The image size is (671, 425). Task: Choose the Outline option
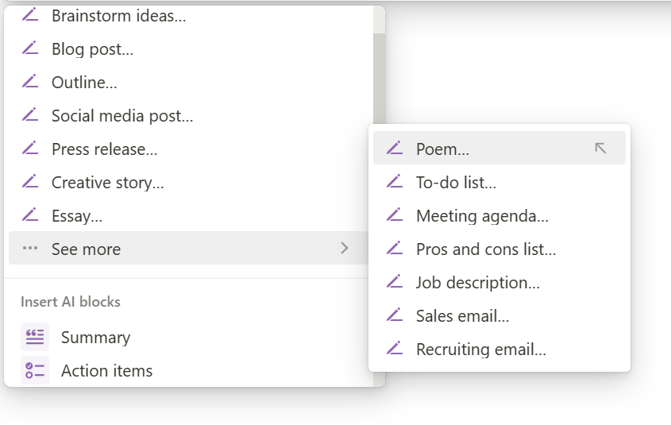tap(84, 82)
